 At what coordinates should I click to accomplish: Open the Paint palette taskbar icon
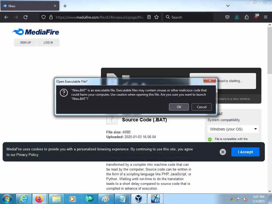point(106,199)
